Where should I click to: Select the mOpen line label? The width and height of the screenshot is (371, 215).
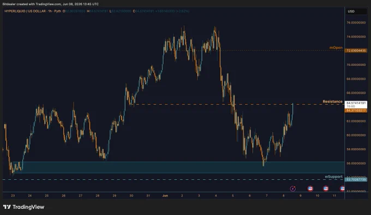(x=336, y=48)
